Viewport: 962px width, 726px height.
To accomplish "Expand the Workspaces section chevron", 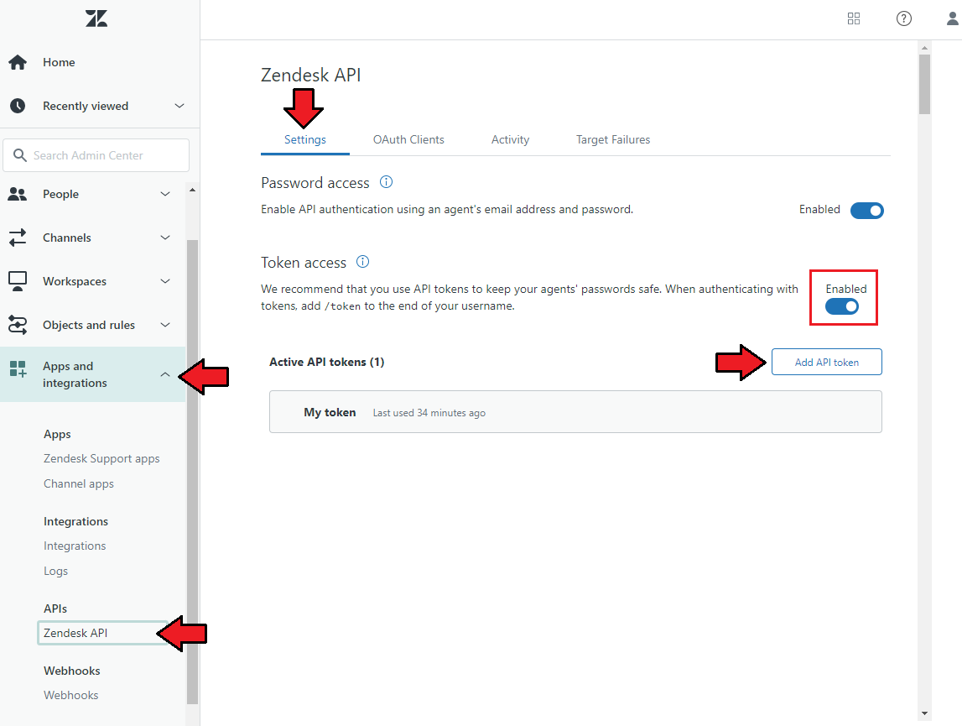I will coord(165,281).
